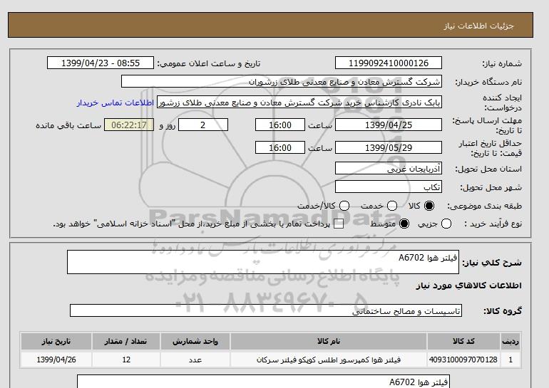Screen dimensions: 549x388
Task: Click row number 1 cell
Action: tap(510, 360)
